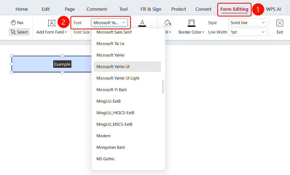
Task: Collapse the Font combo box
Action: click(110, 23)
